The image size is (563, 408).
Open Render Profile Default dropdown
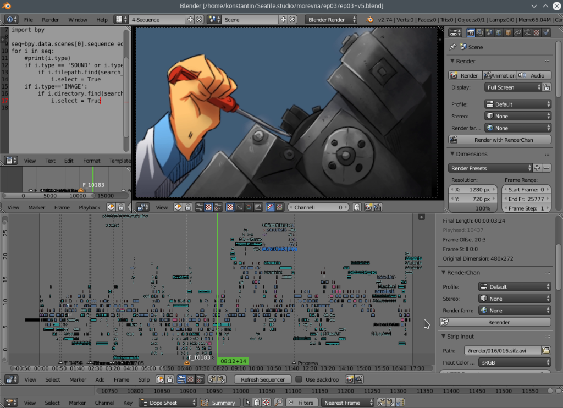518,104
